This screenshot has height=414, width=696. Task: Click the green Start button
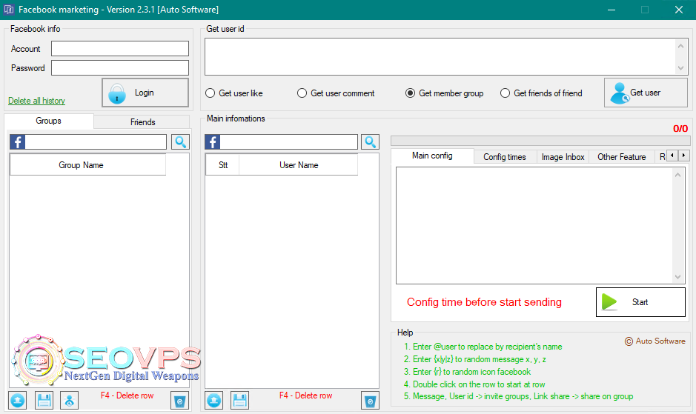640,302
